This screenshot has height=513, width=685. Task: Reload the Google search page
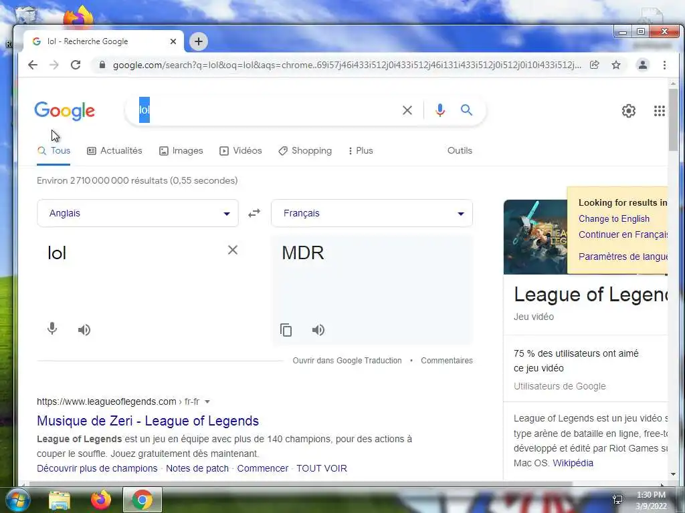click(x=76, y=65)
